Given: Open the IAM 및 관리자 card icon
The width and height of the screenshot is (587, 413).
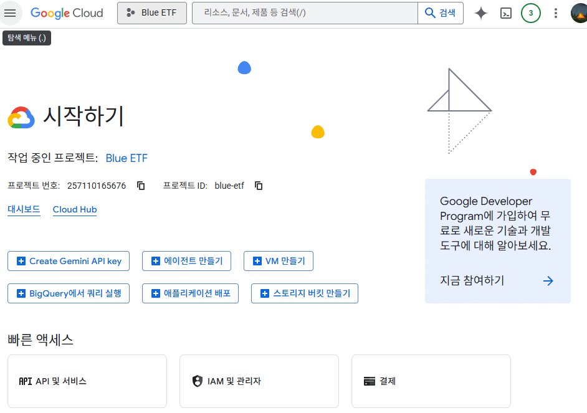Looking at the screenshot, I should [x=198, y=381].
